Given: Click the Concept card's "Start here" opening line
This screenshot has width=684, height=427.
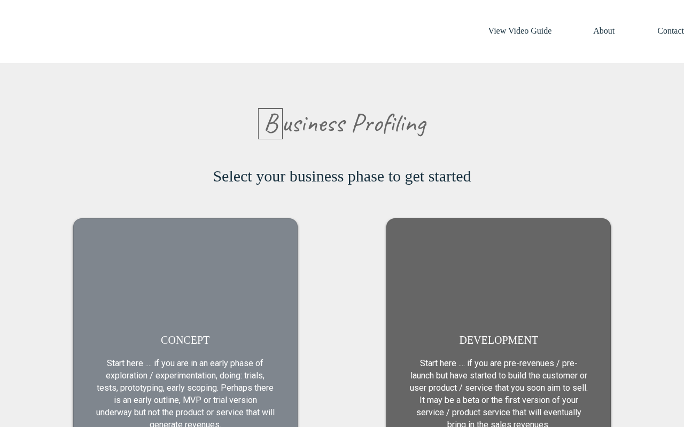Looking at the screenshot, I should [x=185, y=363].
